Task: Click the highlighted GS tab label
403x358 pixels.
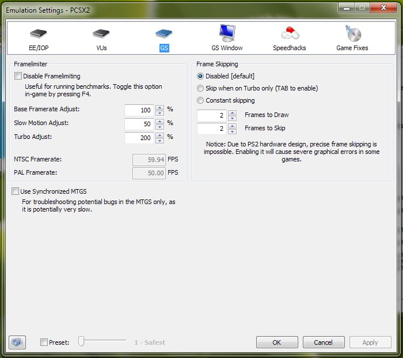Action: click(x=164, y=48)
